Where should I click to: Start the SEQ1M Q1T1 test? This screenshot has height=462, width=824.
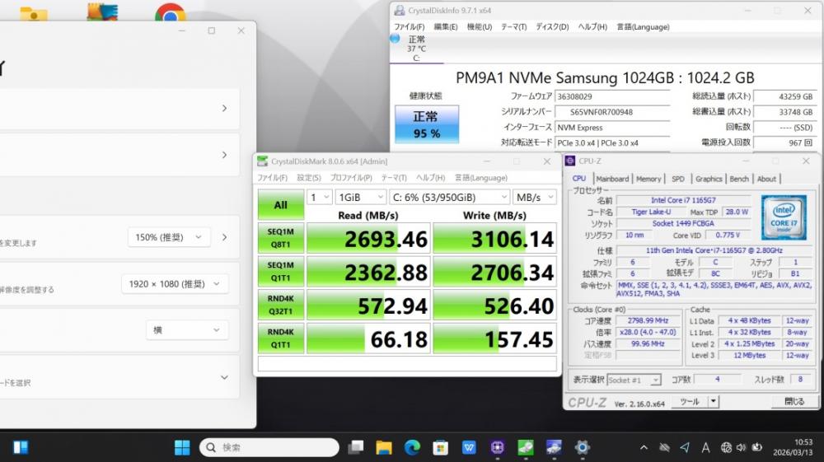point(281,272)
